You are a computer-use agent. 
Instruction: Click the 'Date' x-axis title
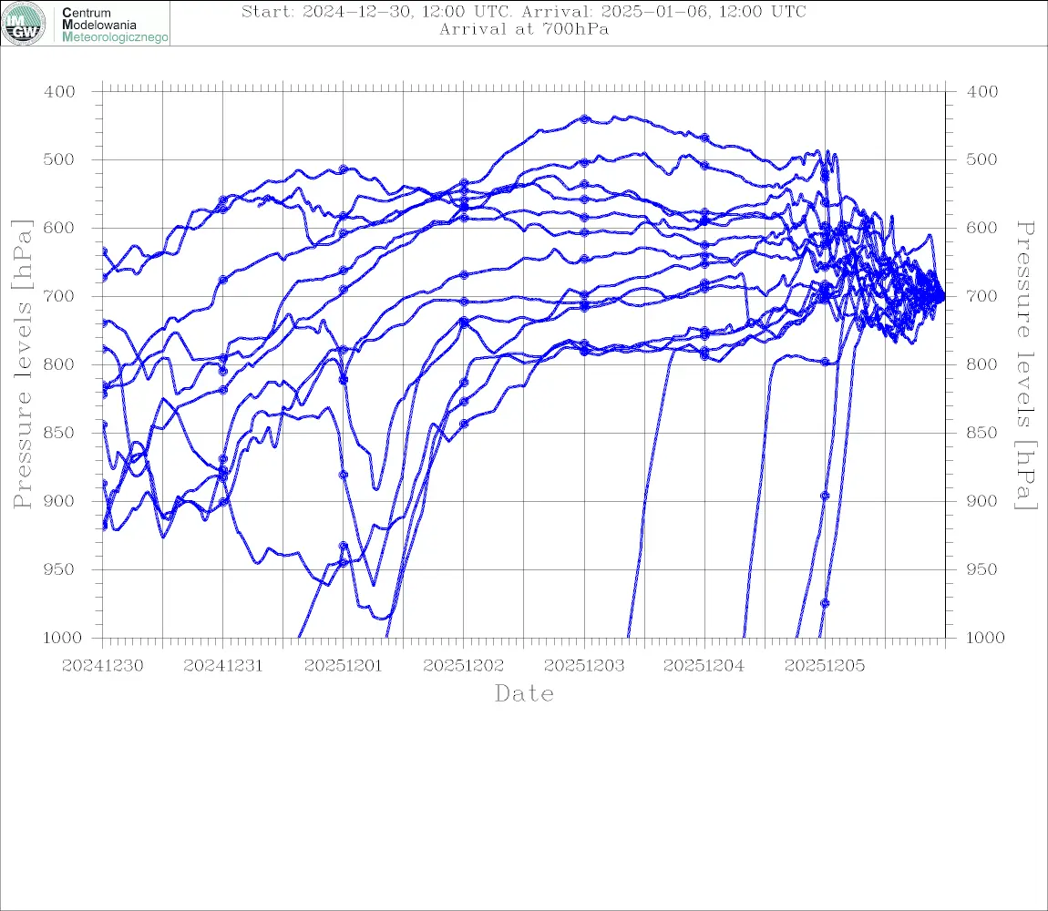(524, 693)
